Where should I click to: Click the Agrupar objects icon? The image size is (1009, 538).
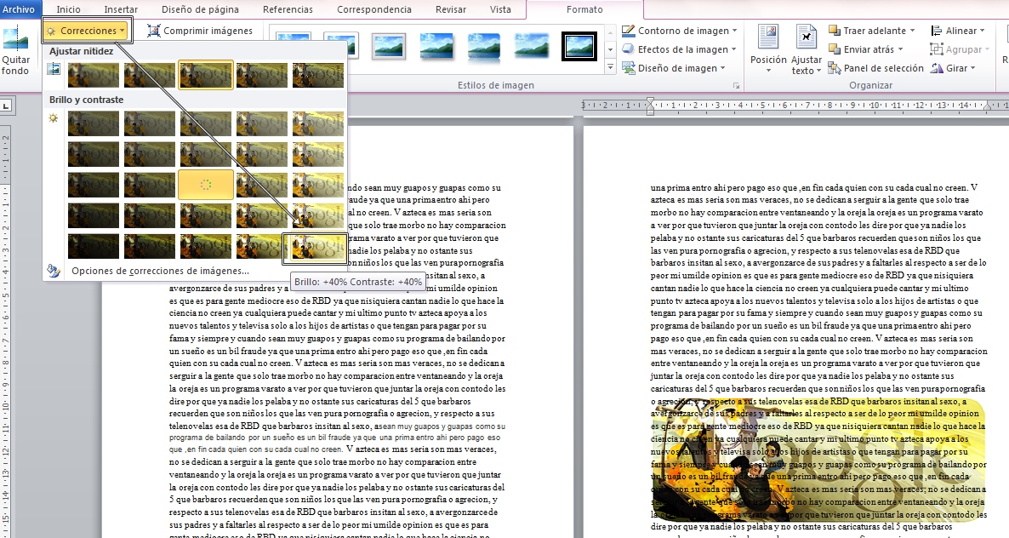coord(937,49)
